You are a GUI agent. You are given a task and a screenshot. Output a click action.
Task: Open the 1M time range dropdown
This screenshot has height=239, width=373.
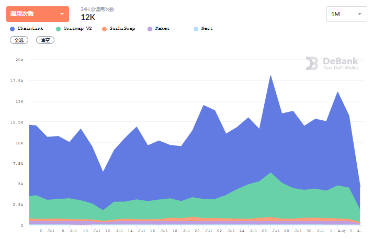coord(347,14)
